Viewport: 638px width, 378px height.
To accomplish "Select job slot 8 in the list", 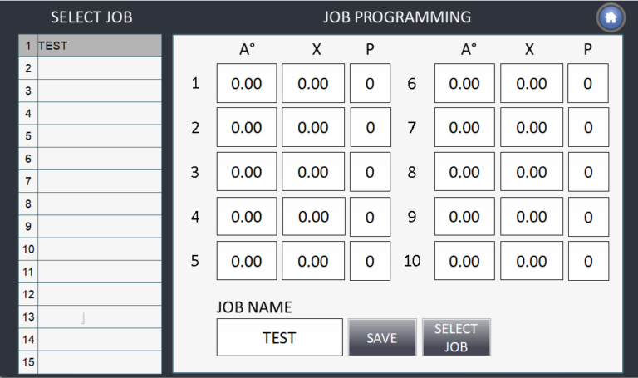I will click(x=90, y=204).
